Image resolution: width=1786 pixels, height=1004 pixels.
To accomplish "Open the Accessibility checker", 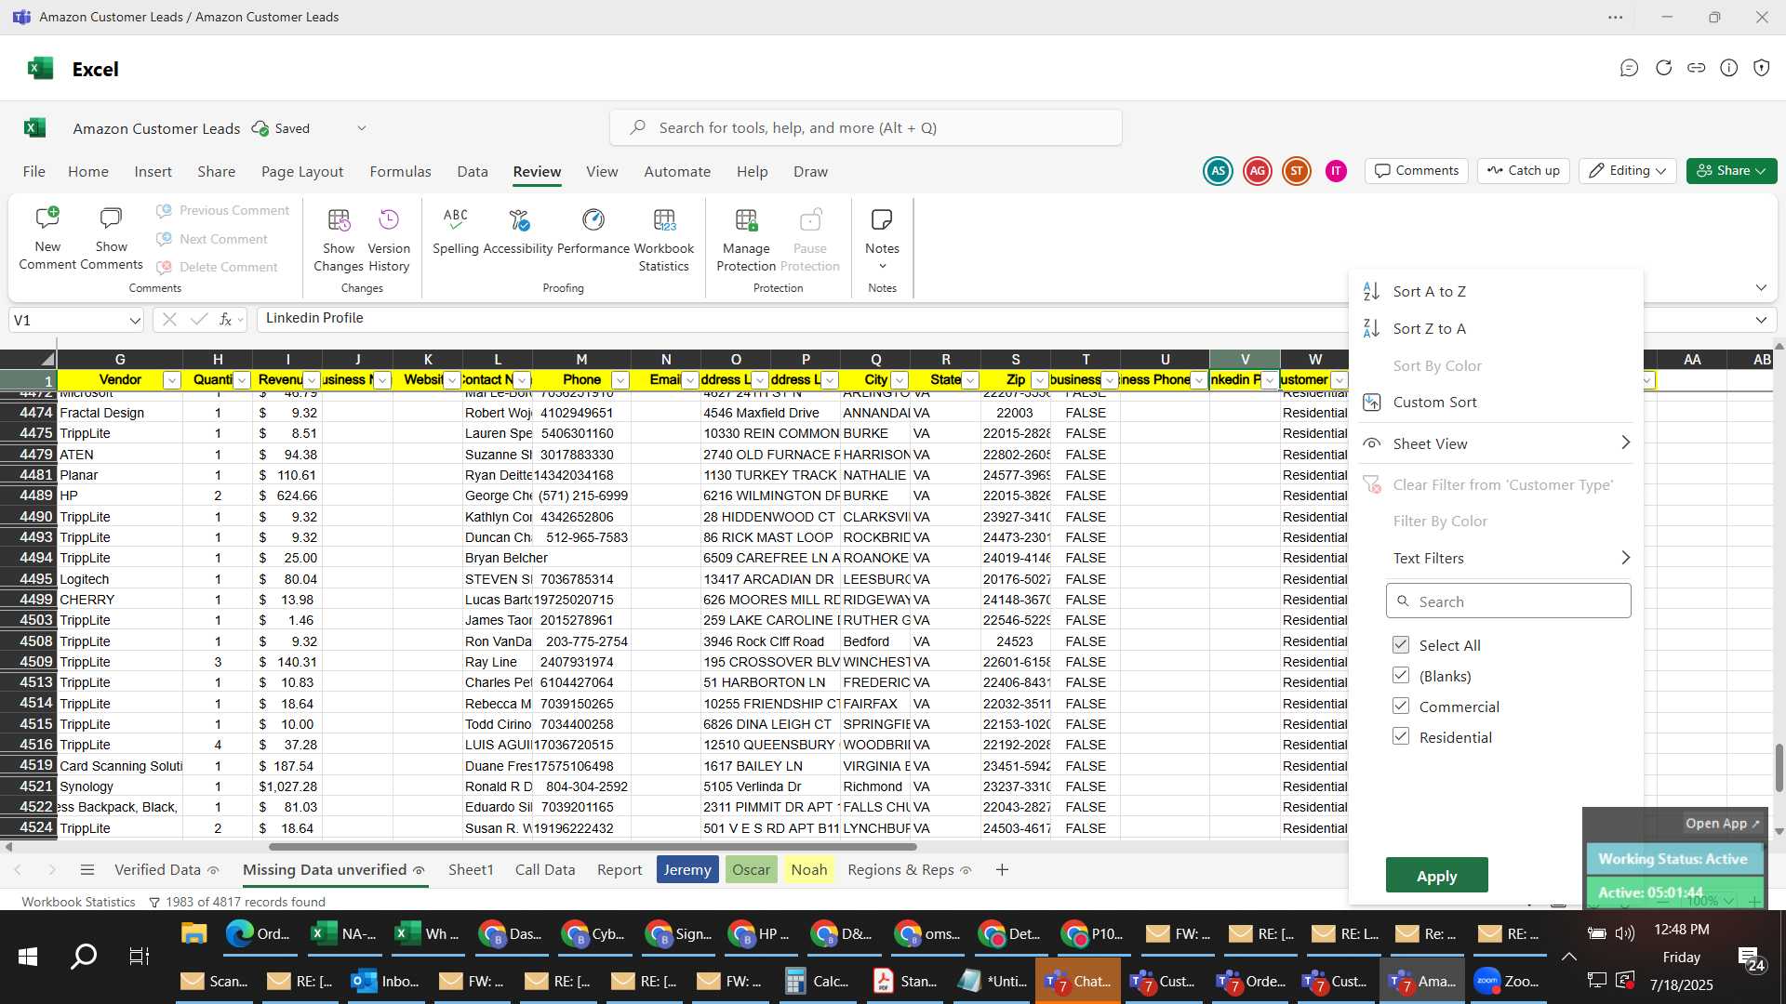I will [x=518, y=231].
